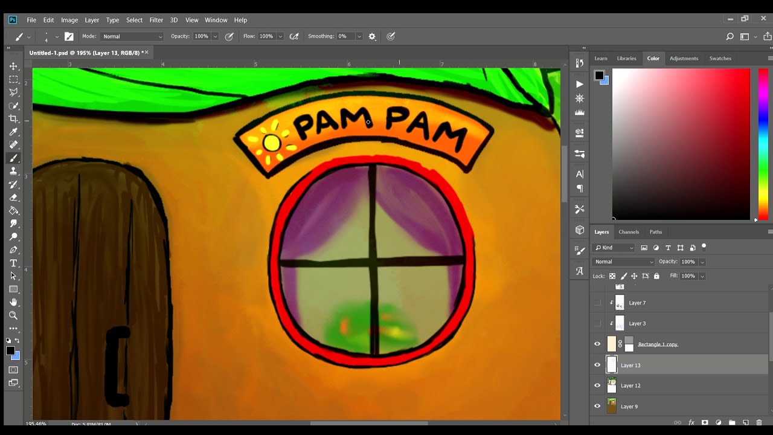
Task: Enable airbrush build-up effects
Action: coord(294,36)
